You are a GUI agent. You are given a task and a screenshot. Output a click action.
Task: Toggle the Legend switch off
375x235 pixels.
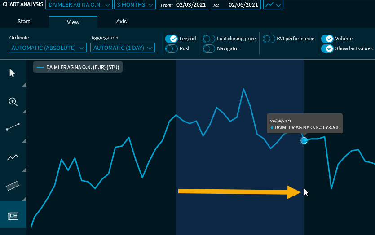pos(172,39)
